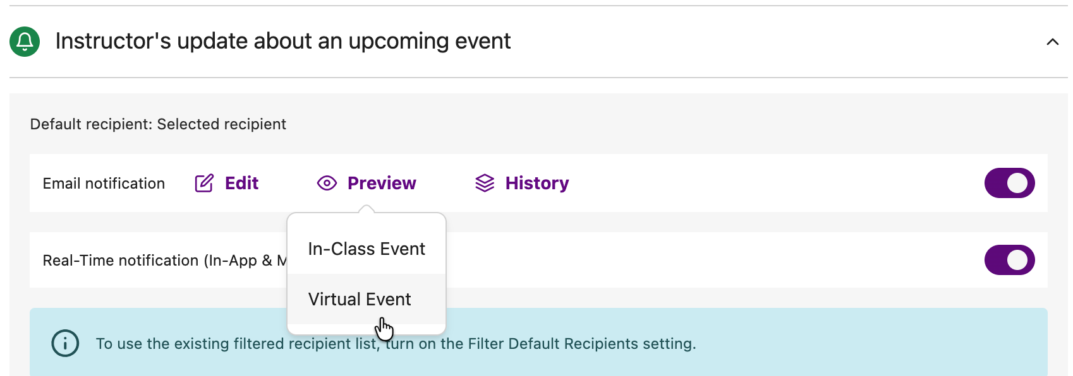Turn off the Real-Time notification switch
The width and height of the screenshot is (1073, 376).
pos(1009,260)
